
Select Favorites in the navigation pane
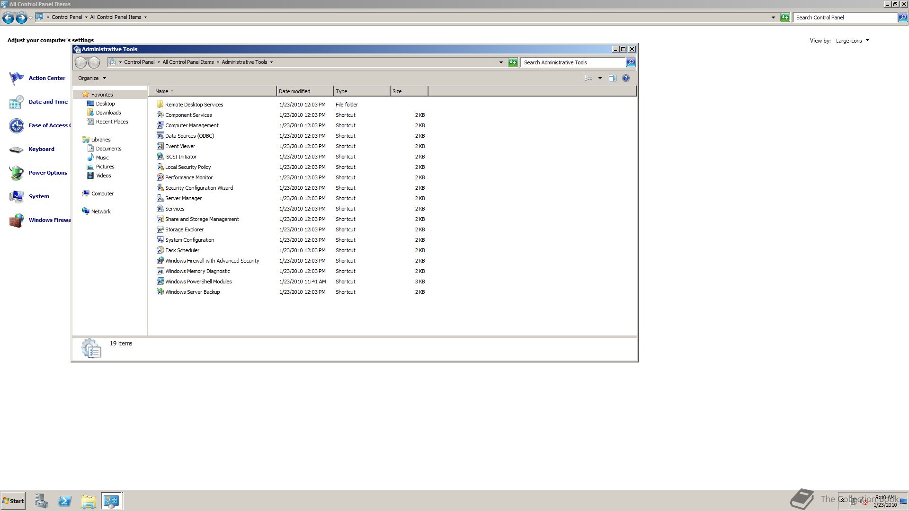pyautogui.click(x=102, y=95)
